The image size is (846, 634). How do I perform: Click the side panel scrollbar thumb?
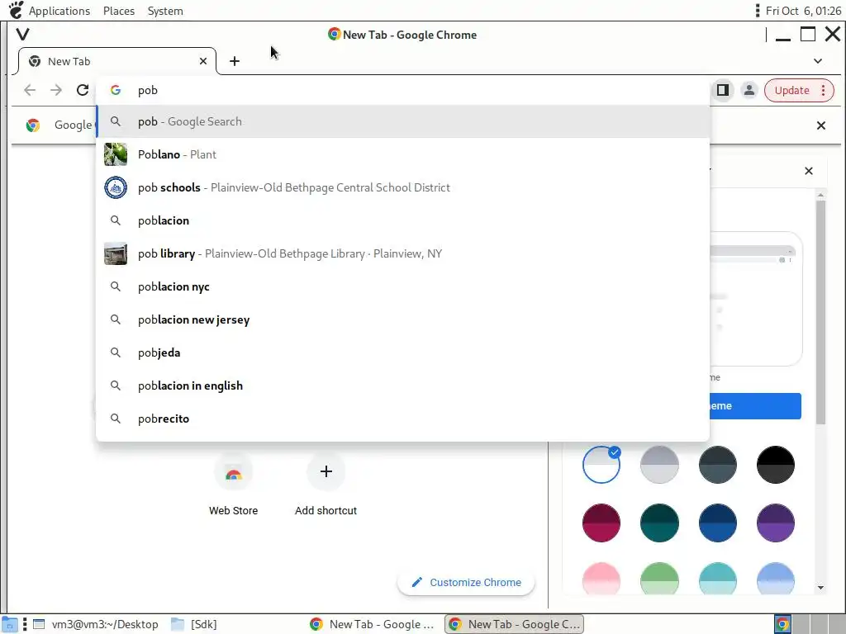click(x=820, y=312)
